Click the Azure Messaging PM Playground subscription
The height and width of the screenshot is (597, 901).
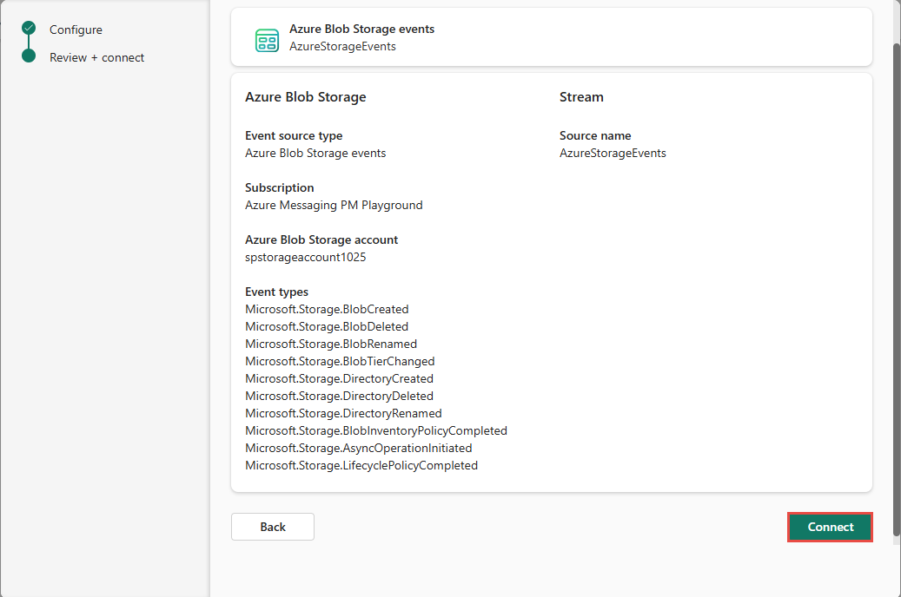tap(334, 205)
